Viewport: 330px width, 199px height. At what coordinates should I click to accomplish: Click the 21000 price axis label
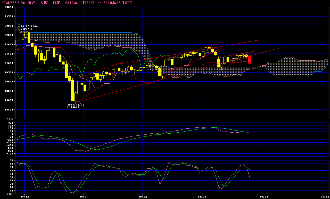tap(9, 63)
